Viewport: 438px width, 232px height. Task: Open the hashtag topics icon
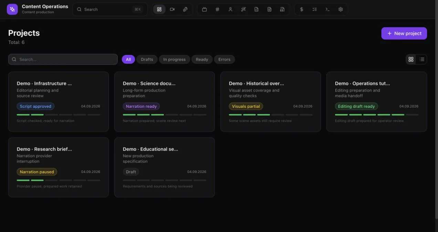click(217, 9)
